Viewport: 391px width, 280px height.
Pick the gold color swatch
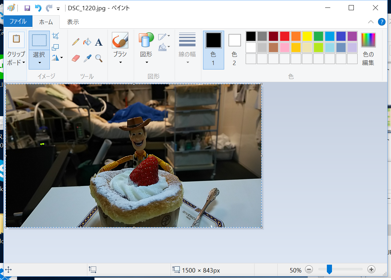click(296, 48)
